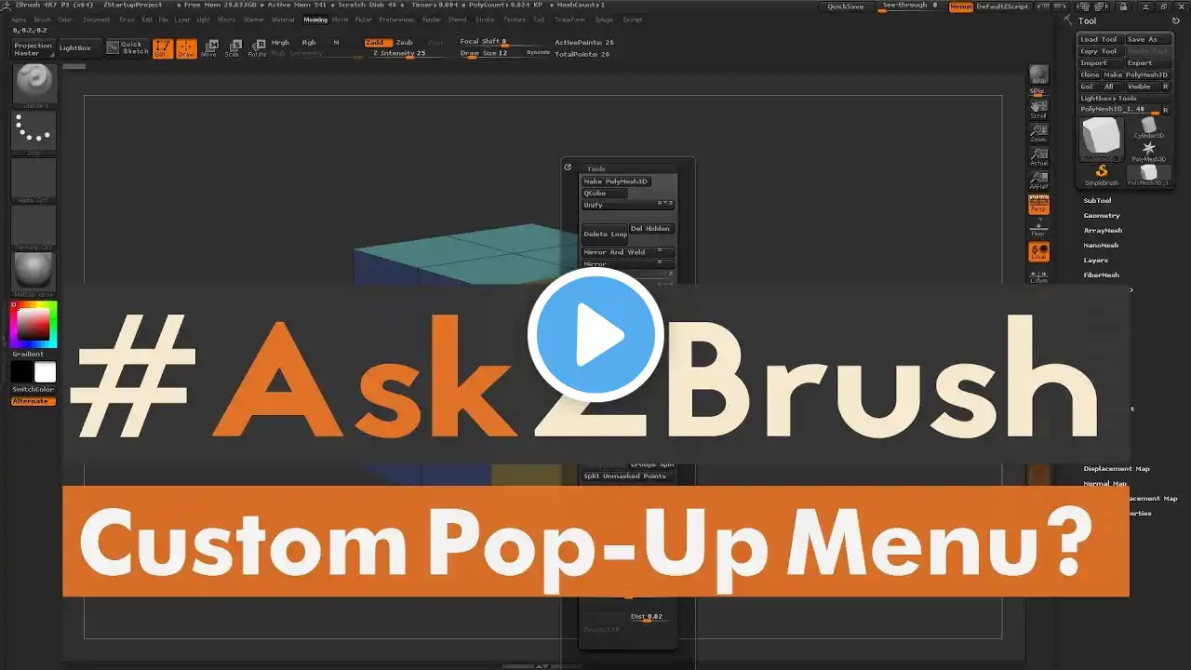Image resolution: width=1191 pixels, height=670 pixels.
Task: Adjust the See-through slider
Action: 909,6
